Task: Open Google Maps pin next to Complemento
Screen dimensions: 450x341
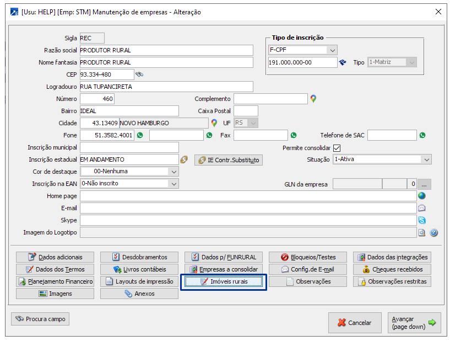Action: tap(313, 99)
